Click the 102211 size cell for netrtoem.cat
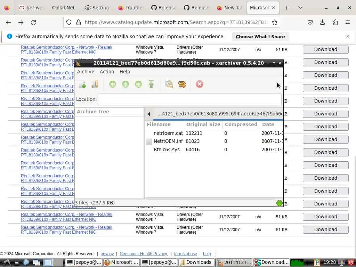This screenshot has height=267, width=356. coord(194,133)
